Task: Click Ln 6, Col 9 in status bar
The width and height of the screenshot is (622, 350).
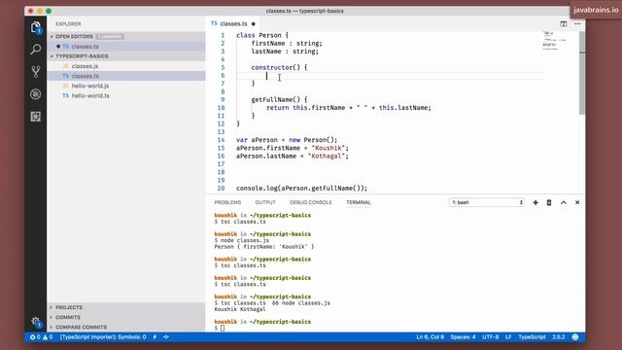Action: (x=430, y=337)
